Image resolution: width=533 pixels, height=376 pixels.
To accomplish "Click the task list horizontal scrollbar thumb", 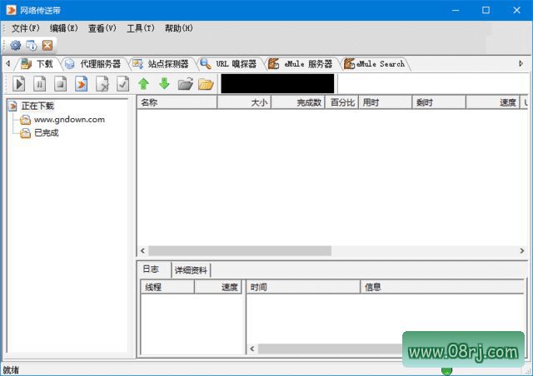I will [x=240, y=250].
